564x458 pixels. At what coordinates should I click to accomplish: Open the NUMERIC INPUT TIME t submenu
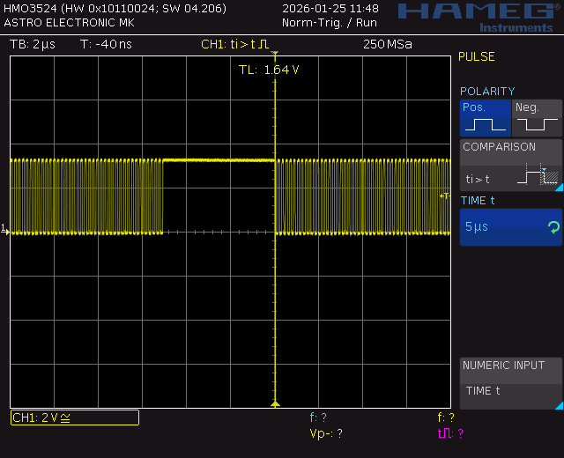point(510,382)
